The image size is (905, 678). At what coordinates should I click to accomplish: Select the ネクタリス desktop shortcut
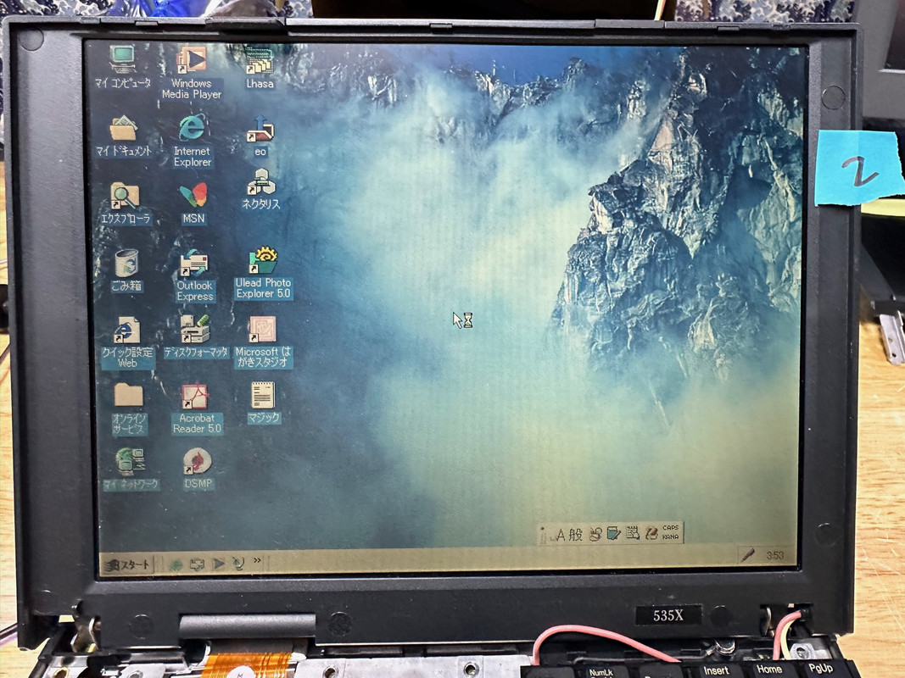coord(261,188)
